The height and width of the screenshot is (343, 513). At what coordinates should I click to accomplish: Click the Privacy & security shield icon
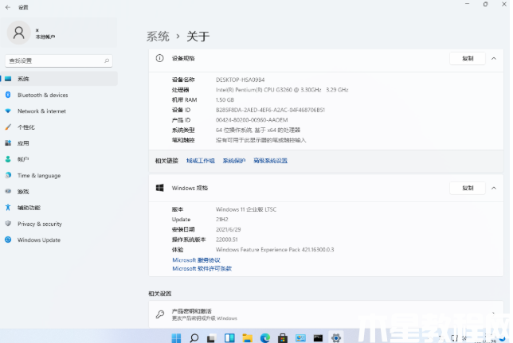[x=8, y=224]
